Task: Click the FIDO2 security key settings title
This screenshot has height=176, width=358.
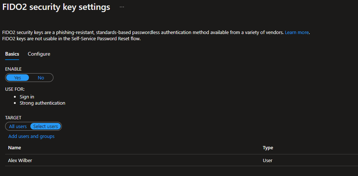Action: coord(56,7)
